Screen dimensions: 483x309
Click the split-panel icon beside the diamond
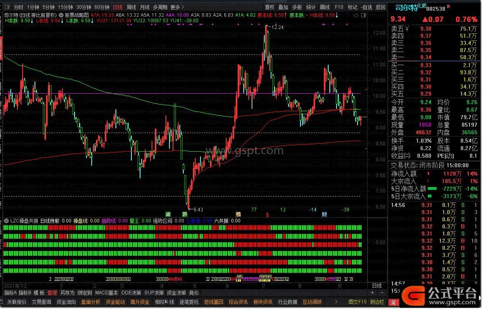click(363, 15)
